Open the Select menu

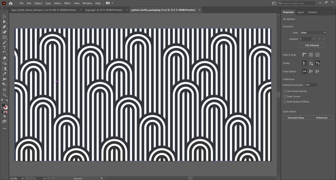[x=57, y=3]
